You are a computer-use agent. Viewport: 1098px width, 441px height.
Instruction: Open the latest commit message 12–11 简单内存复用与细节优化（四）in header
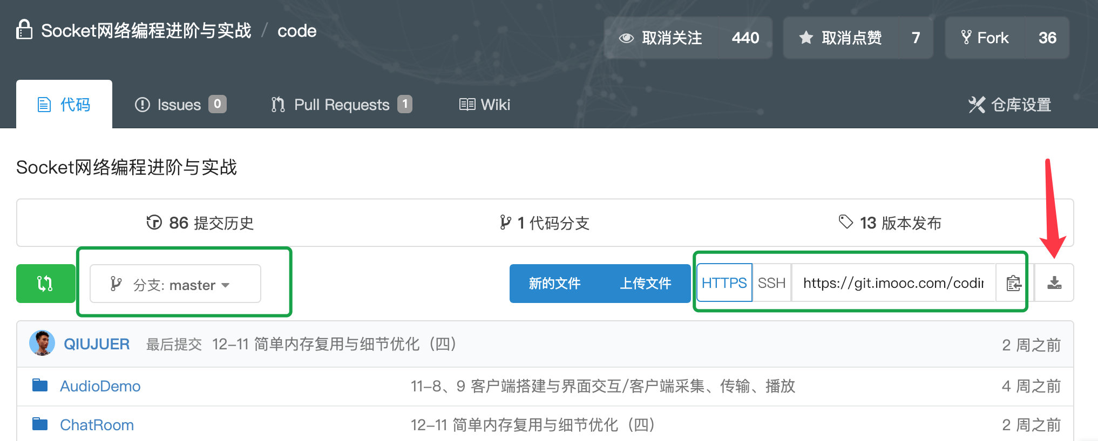335,344
